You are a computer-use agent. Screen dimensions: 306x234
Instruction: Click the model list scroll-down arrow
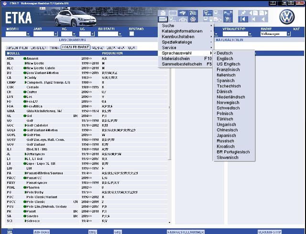[x=169, y=223]
